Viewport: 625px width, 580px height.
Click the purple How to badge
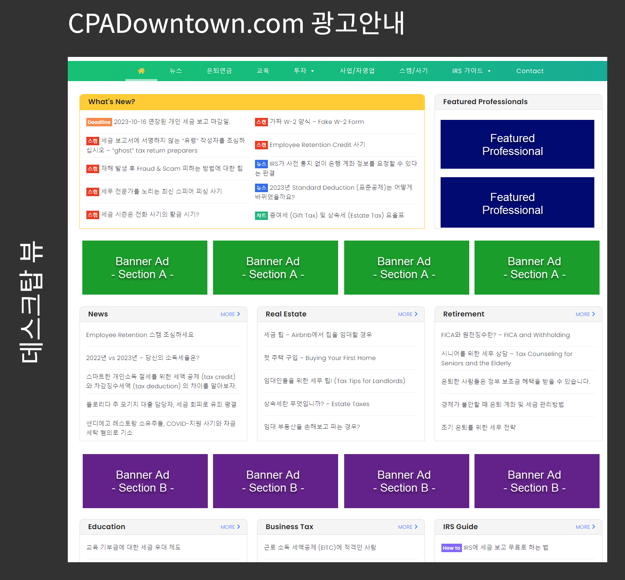pyautogui.click(x=451, y=548)
